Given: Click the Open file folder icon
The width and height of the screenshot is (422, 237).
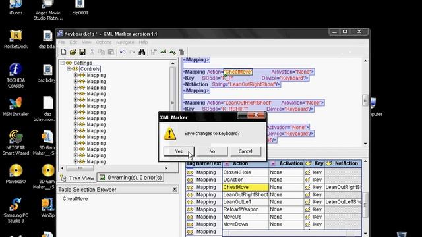Looking at the screenshot, I should pos(73,52).
